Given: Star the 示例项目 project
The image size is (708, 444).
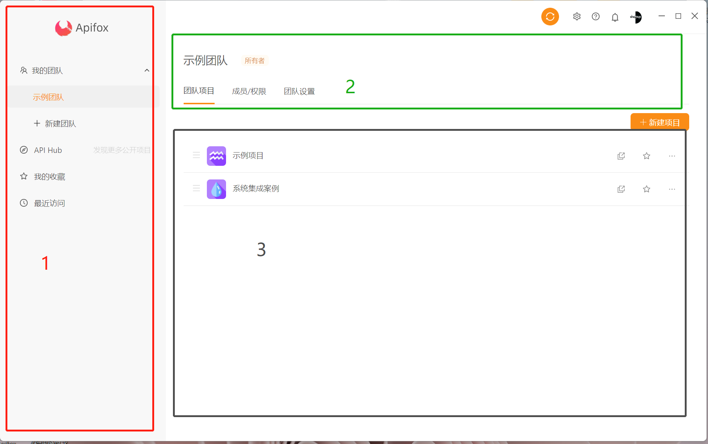Looking at the screenshot, I should (x=646, y=156).
